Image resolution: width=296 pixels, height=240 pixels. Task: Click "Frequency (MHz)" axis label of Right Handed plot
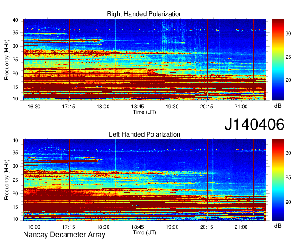coord(7,60)
